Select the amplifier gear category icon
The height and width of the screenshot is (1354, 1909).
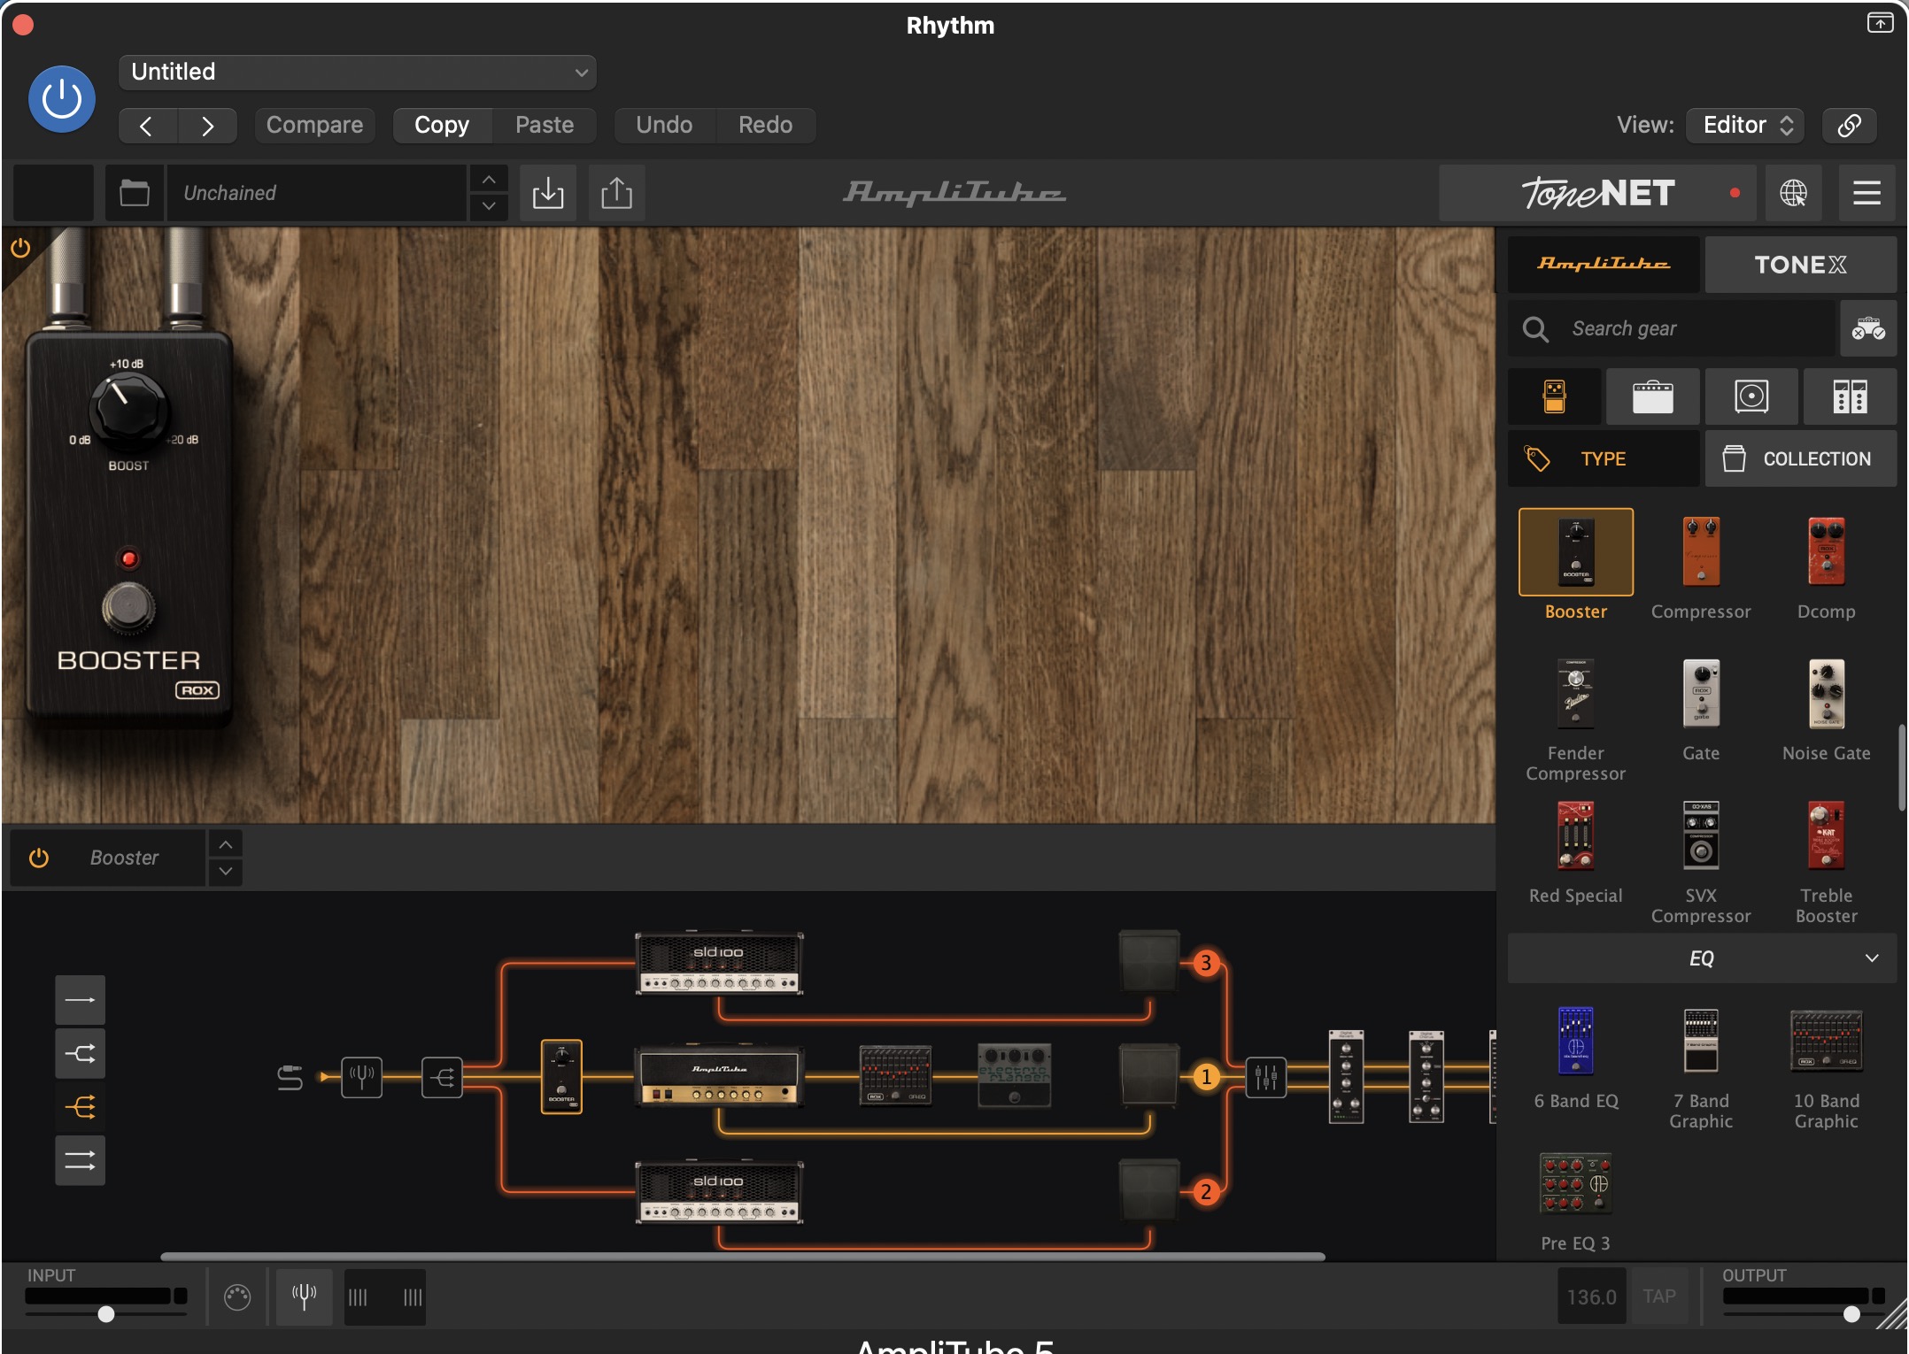click(x=1652, y=396)
